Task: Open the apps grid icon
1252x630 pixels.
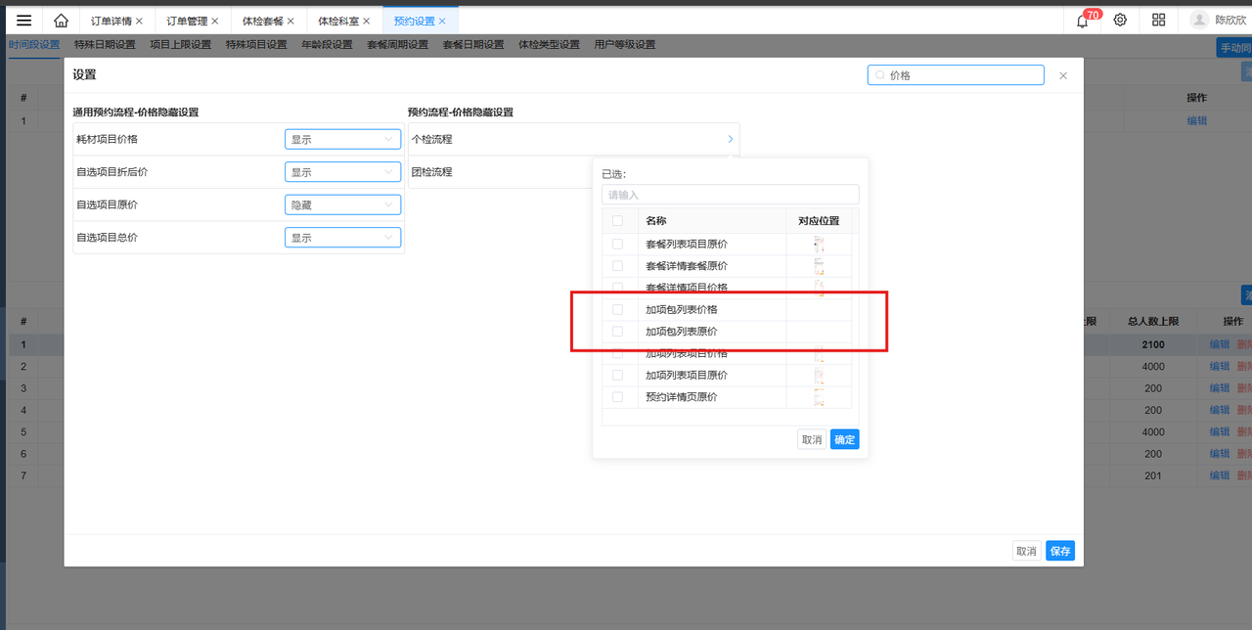Action: tap(1159, 21)
